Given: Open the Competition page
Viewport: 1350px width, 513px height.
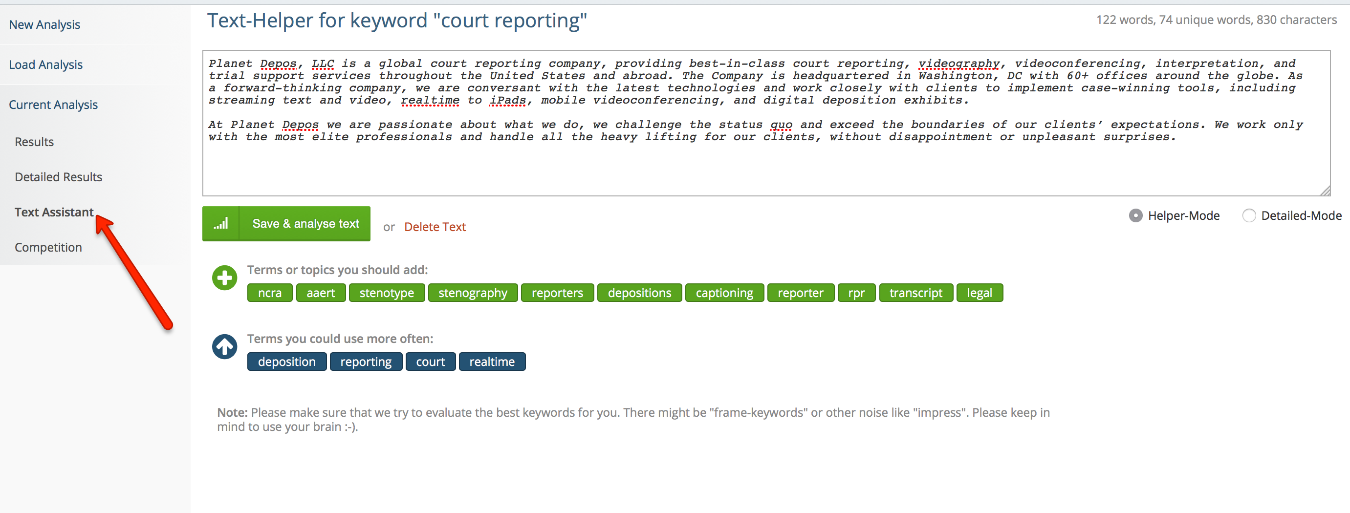Looking at the screenshot, I should coord(48,247).
